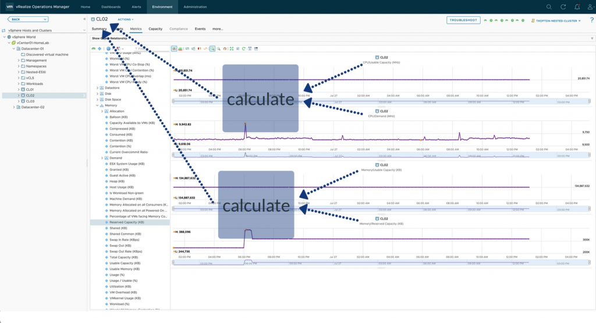Screen dimensions: 596x323
Task: Open the Dashboards menu
Action: [x=111, y=7]
